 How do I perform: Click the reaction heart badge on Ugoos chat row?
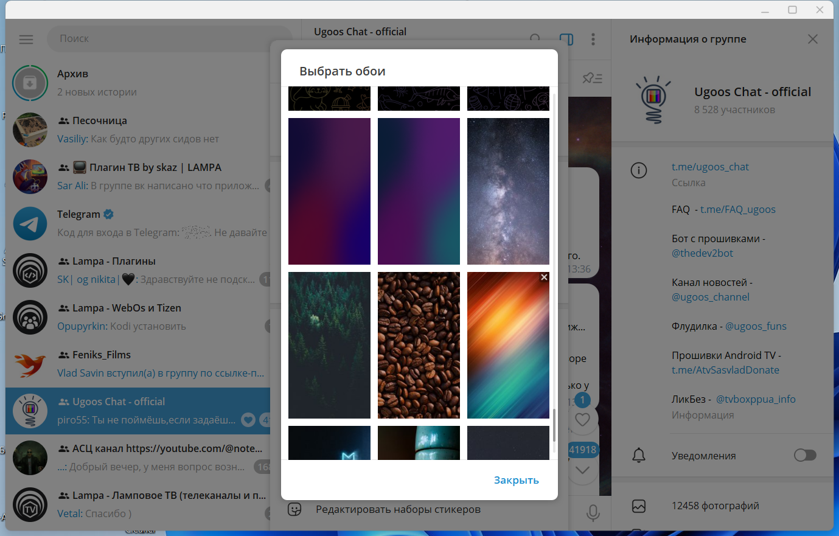click(248, 419)
